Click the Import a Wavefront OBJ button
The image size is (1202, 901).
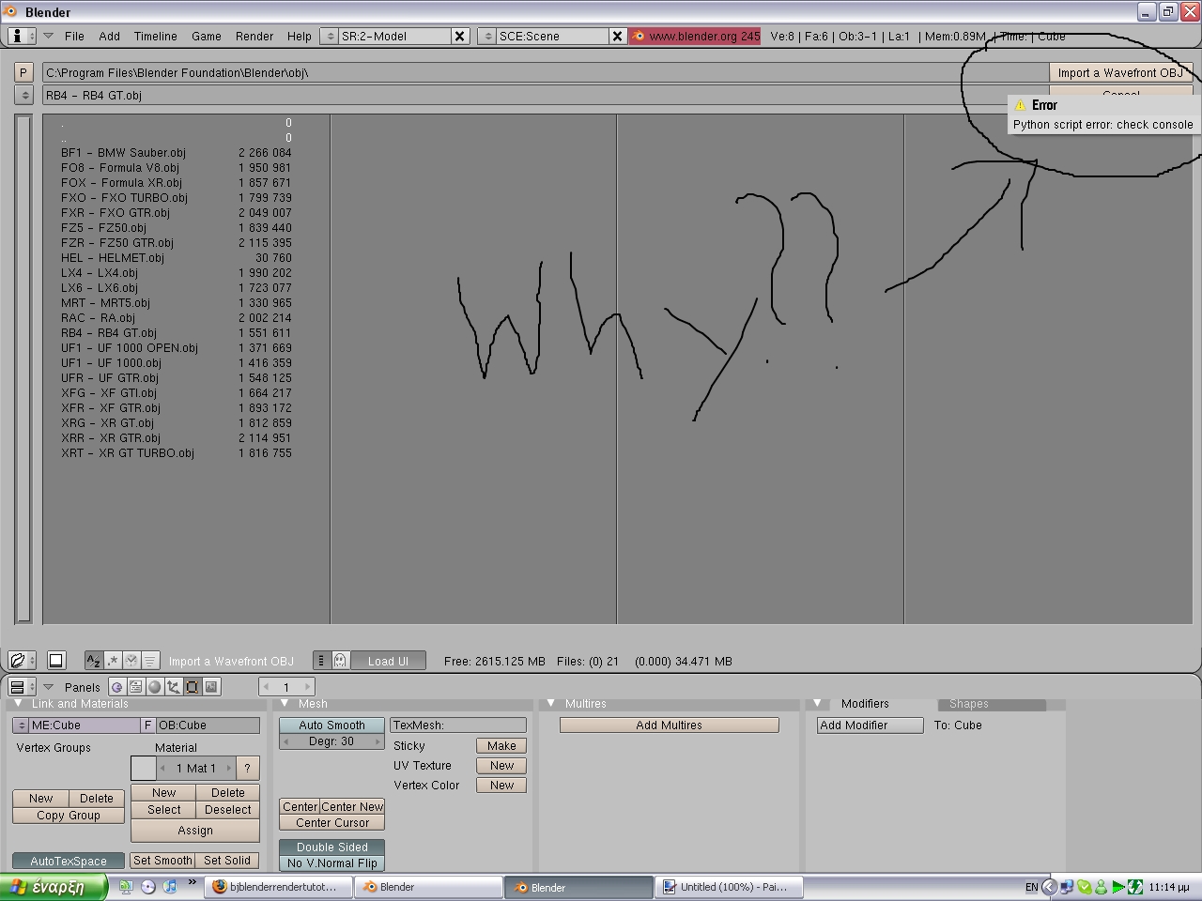1120,72
